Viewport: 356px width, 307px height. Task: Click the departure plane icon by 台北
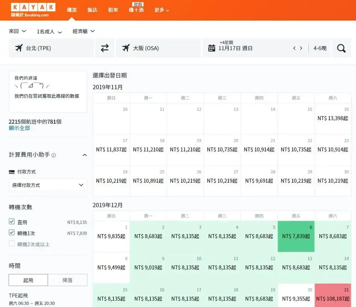[19, 48]
